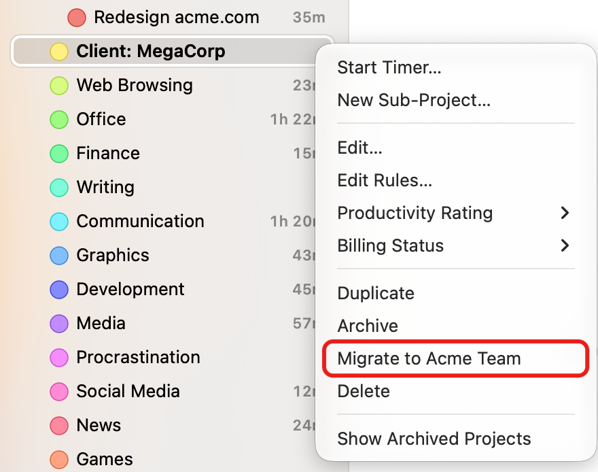This screenshot has width=598, height=472.
Task: Click the 1h 22 duration beside Office
Action: 293,120
